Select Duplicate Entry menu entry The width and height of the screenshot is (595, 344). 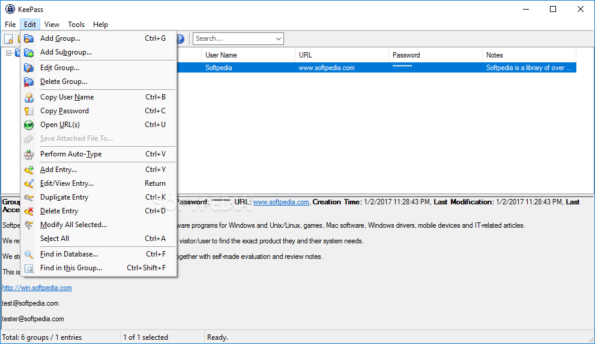(x=98, y=197)
